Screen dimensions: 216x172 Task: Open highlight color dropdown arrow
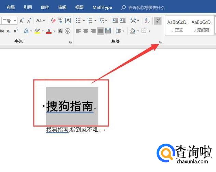[x=43, y=31]
